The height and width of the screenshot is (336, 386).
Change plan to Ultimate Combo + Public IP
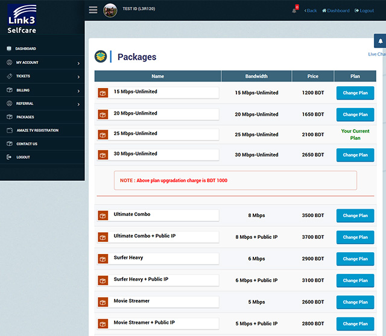pyautogui.click(x=355, y=237)
